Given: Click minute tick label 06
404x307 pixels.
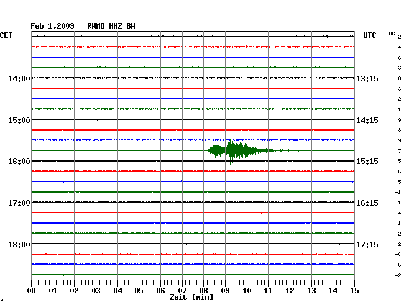Looking at the screenshot, I should tap(160, 290).
